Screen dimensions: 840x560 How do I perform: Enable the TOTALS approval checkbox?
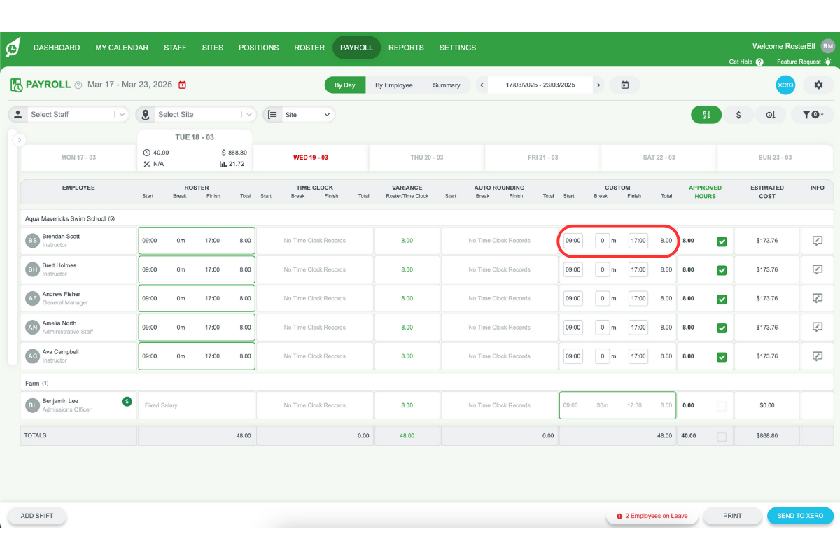(723, 435)
